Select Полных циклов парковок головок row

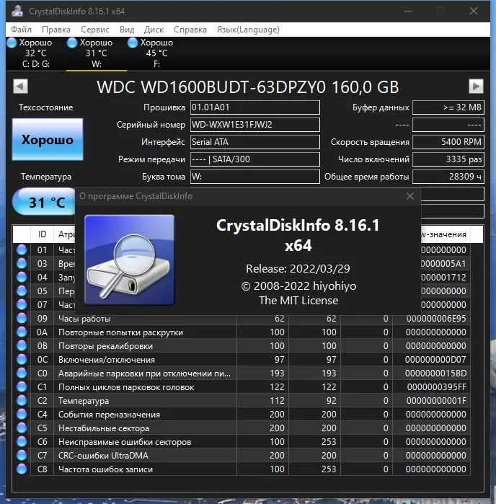point(242,387)
